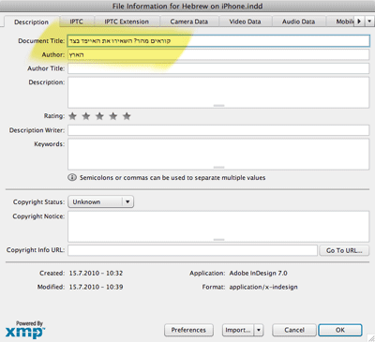375x342 pixels.
Task: Switch to the Description tab
Action: pos(31,22)
